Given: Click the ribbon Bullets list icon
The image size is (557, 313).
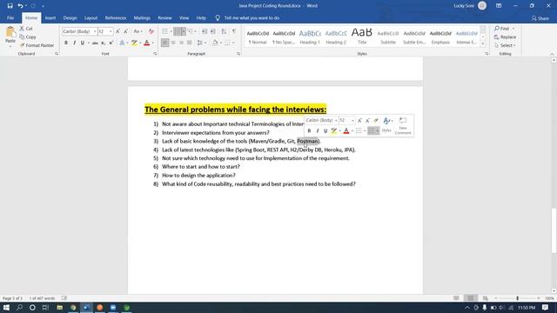Looking at the screenshot, I should [x=164, y=31].
